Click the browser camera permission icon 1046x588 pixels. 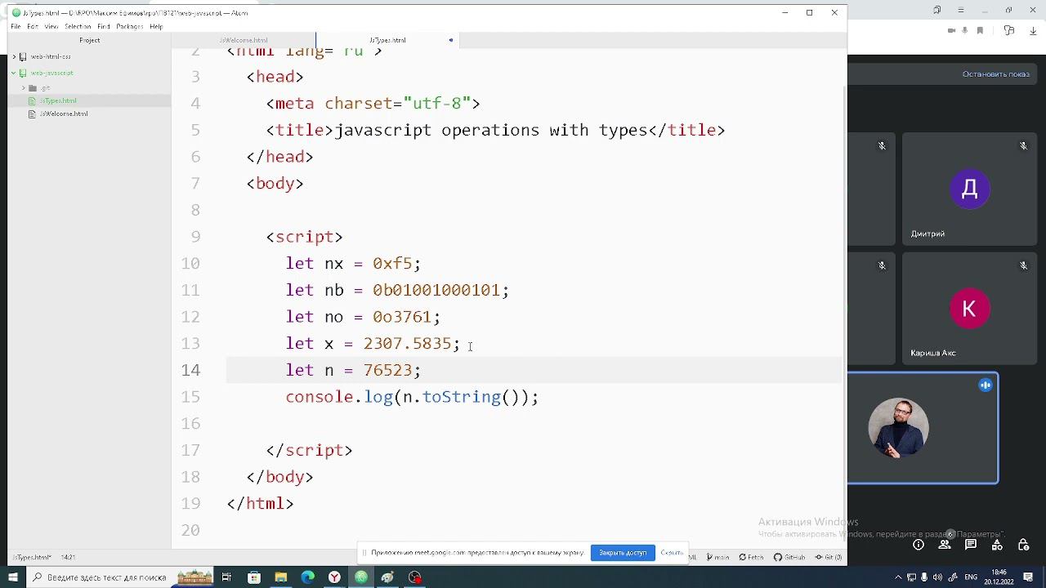point(951,30)
